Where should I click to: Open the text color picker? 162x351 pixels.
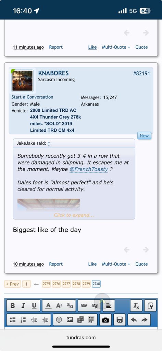pyautogui.click(x=48, y=305)
